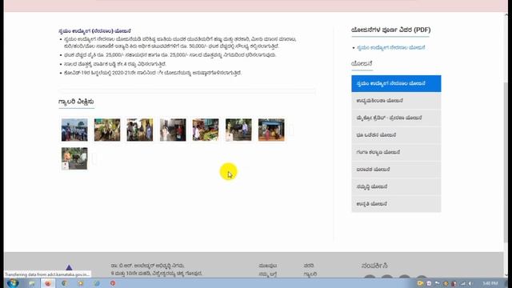Click the bullet mentioning Rs. 50,000/-
This screenshot has width=512, height=288.
tap(180, 42)
